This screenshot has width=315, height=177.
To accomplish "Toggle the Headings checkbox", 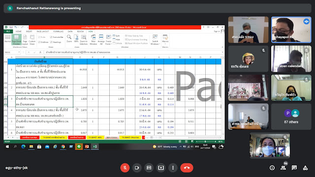I will 56,42.
